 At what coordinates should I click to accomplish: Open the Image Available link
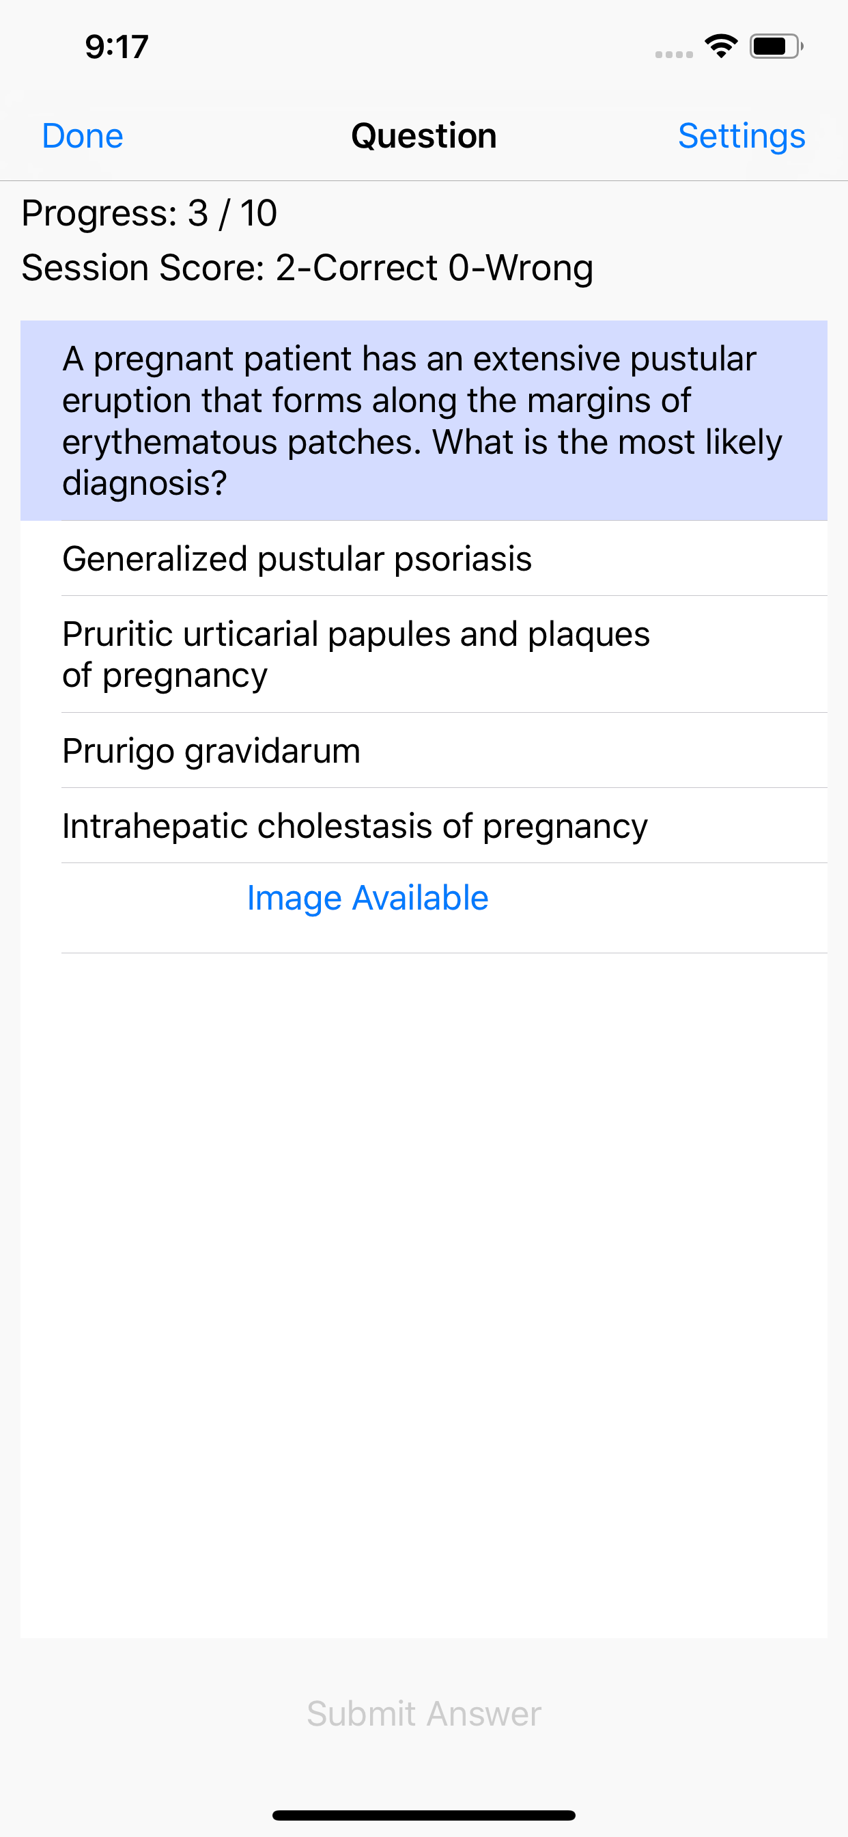tap(367, 898)
